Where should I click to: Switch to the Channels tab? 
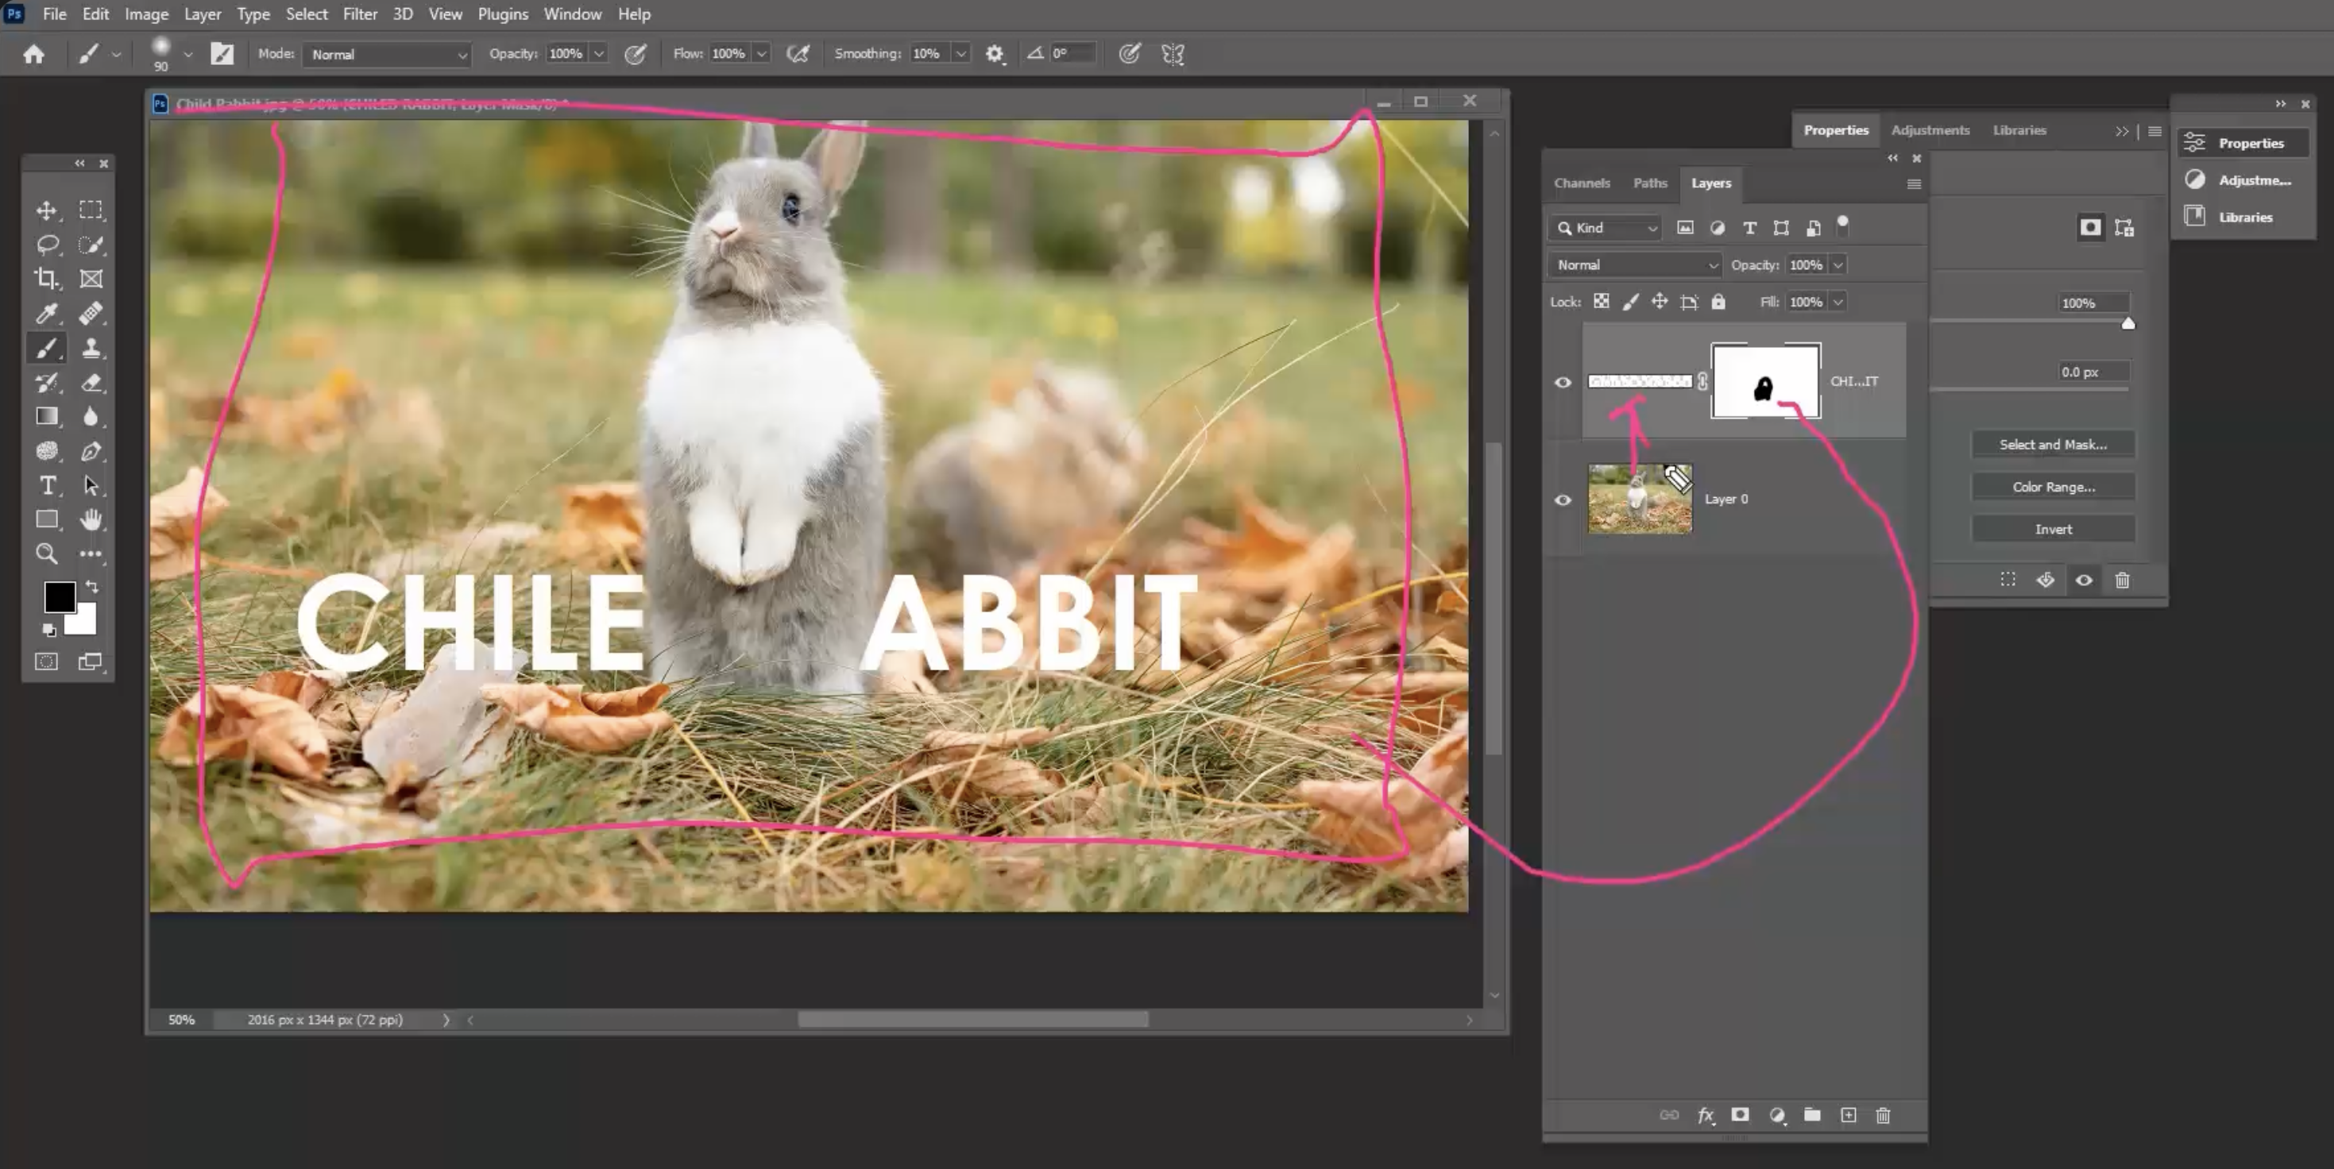tap(1581, 183)
